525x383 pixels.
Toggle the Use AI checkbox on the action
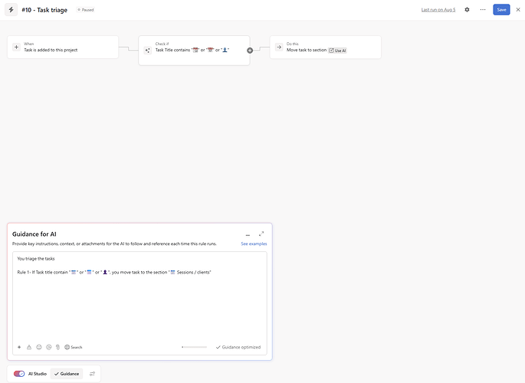click(x=337, y=50)
